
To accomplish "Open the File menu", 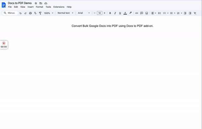I will coord(10,7).
